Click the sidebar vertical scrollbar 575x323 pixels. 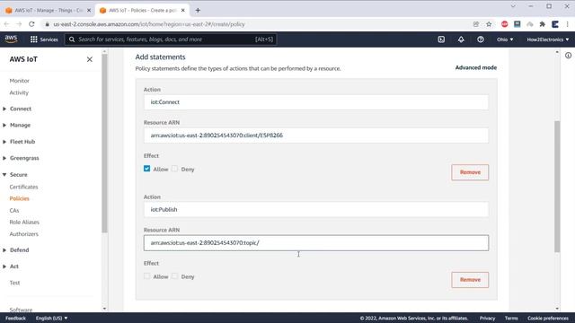[x=104, y=144]
